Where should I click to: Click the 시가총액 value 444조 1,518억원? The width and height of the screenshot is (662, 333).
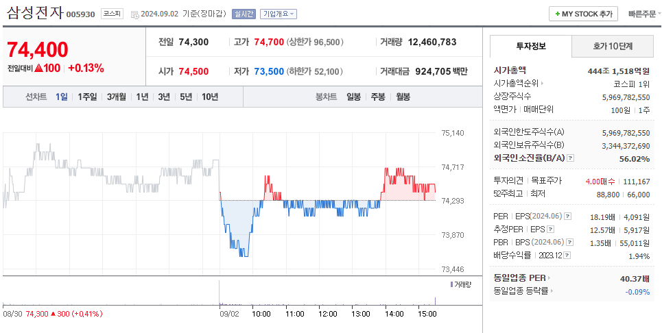pyautogui.click(x=619, y=71)
